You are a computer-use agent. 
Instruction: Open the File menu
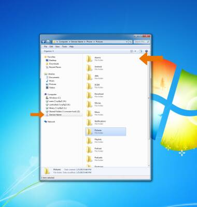tap(46, 47)
